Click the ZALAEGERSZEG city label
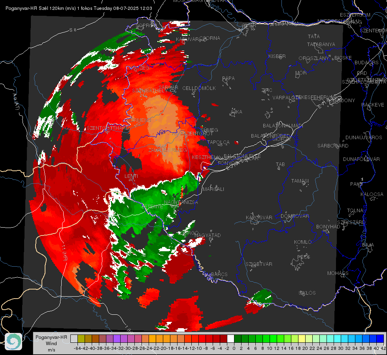The height and width of the screenshot is (355, 387). (x=168, y=150)
